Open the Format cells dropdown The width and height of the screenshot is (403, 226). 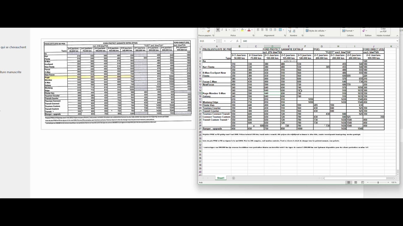348,31
